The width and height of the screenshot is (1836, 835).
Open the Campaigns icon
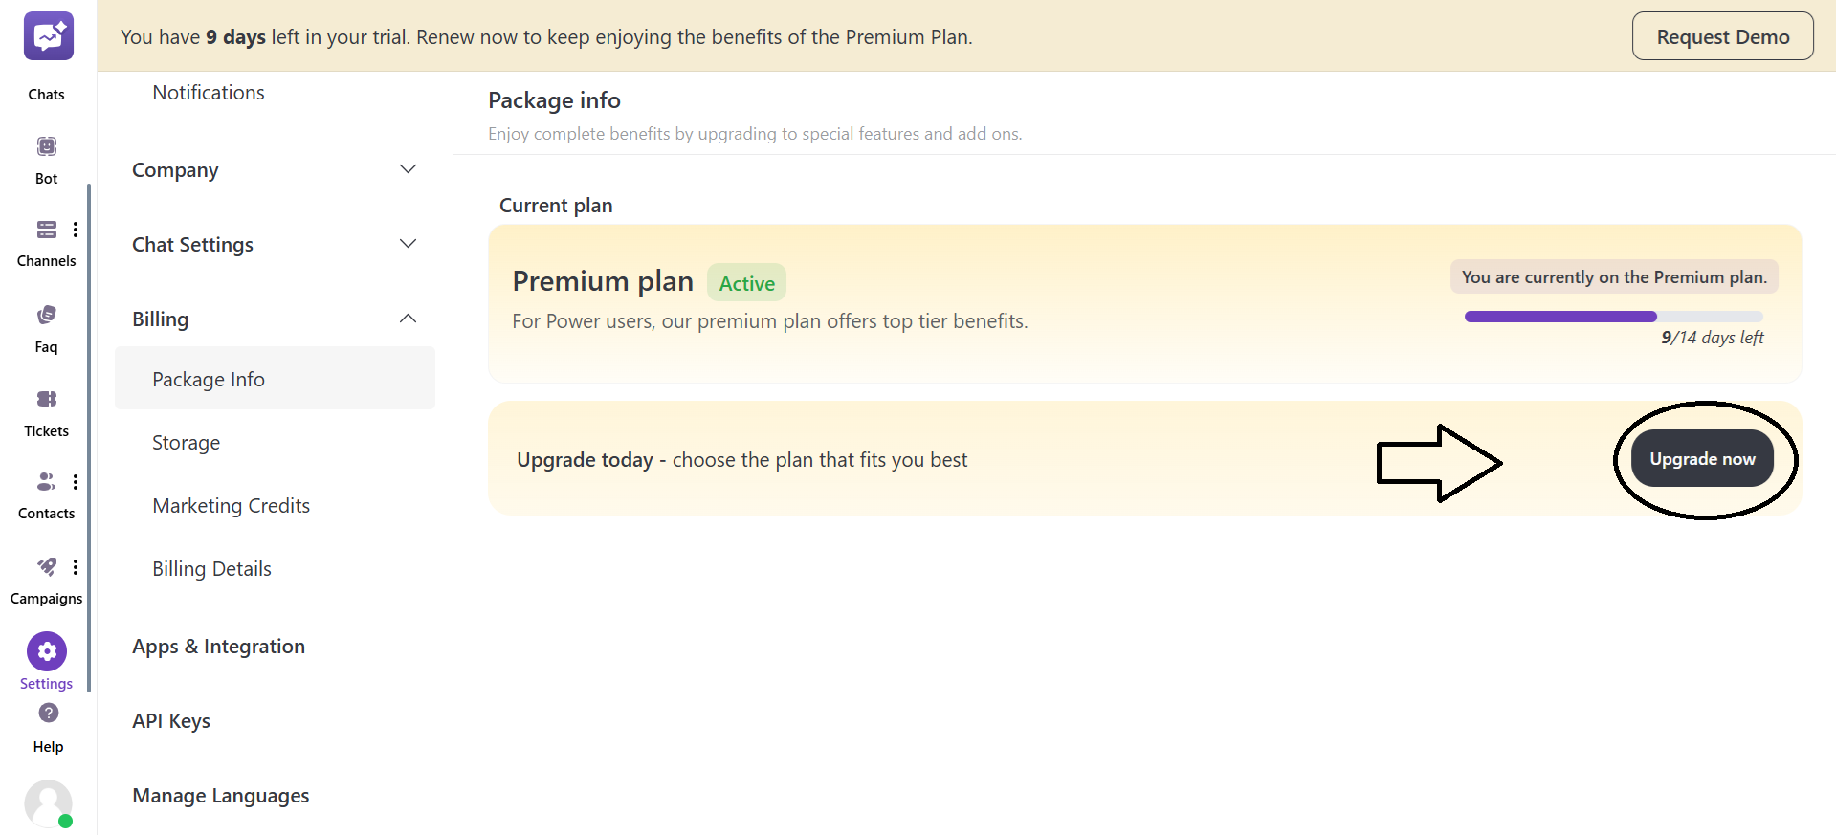[x=46, y=566]
